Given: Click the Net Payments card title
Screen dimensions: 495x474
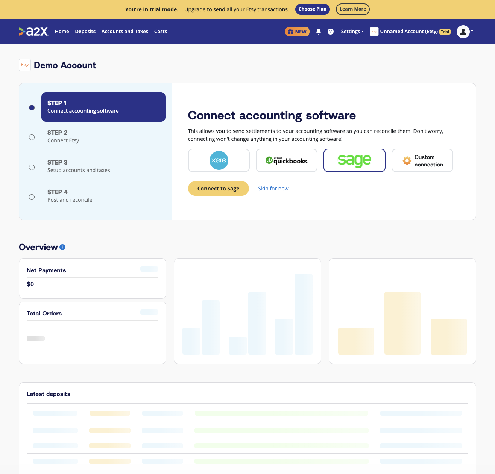Looking at the screenshot, I should click(46, 270).
